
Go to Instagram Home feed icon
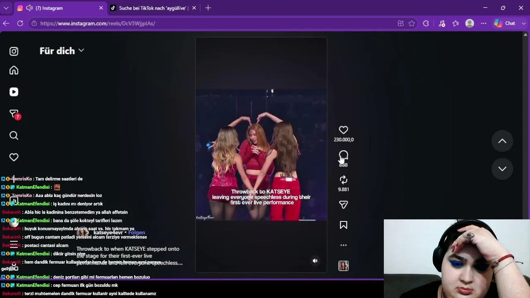coord(14,70)
